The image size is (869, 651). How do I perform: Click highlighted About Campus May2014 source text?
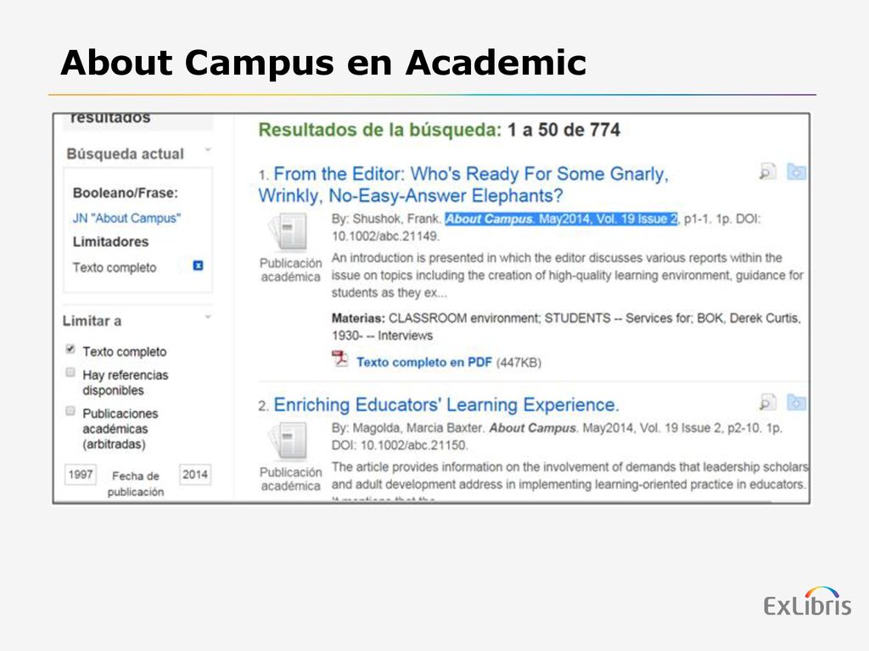[x=562, y=219]
